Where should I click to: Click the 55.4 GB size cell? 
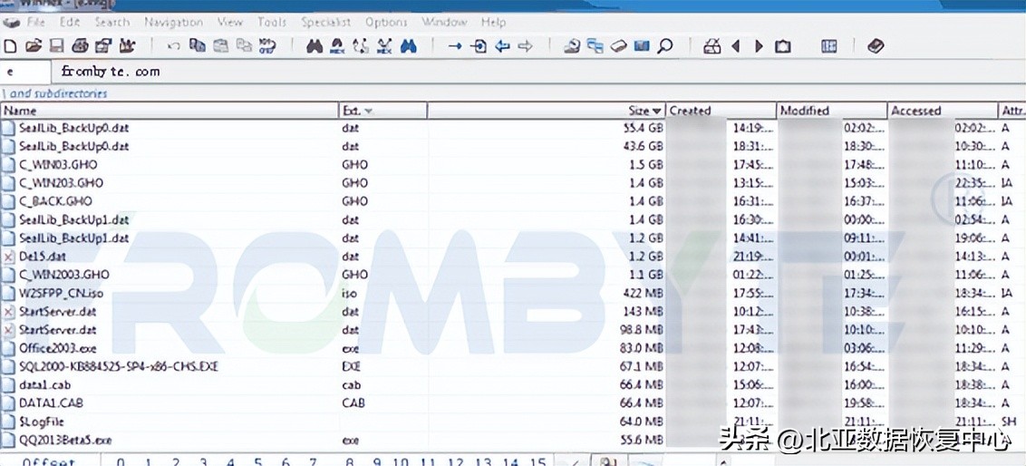644,128
